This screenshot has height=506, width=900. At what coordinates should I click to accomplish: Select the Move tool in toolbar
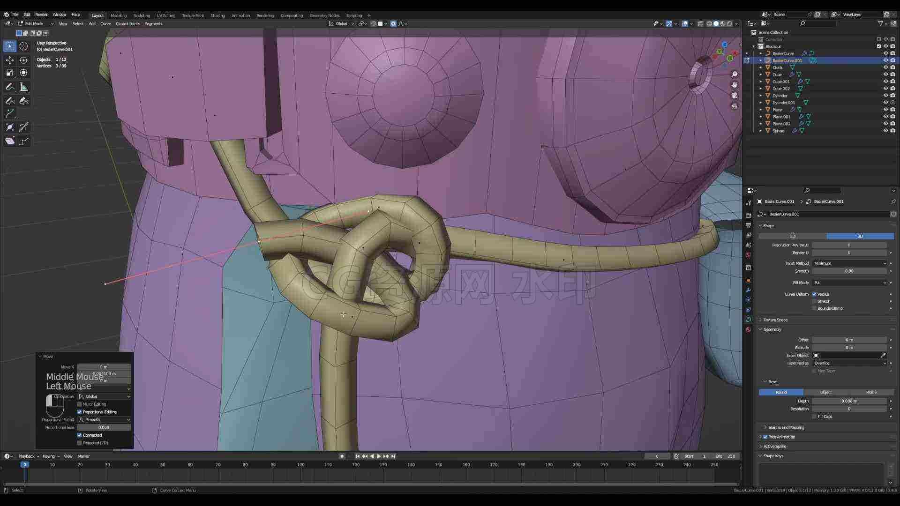9,60
